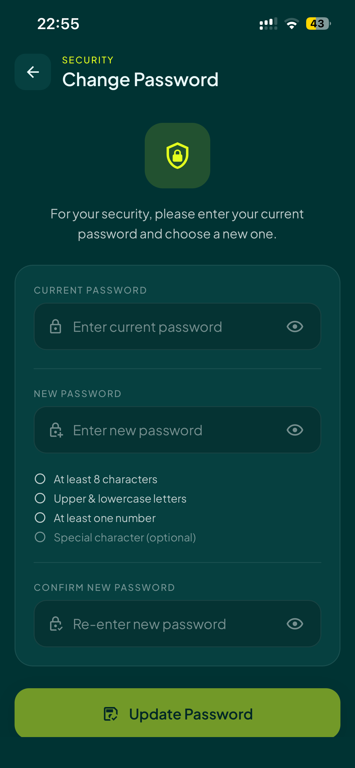Select the 'At least 8 characters' circle
The image size is (355, 768).
40,479
